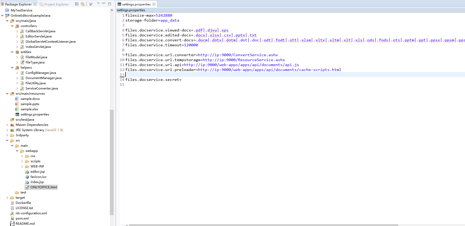Expand CallBackServlet.java node
Image resolution: width=465 pixels, height=226 pixels.
[17, 31]
